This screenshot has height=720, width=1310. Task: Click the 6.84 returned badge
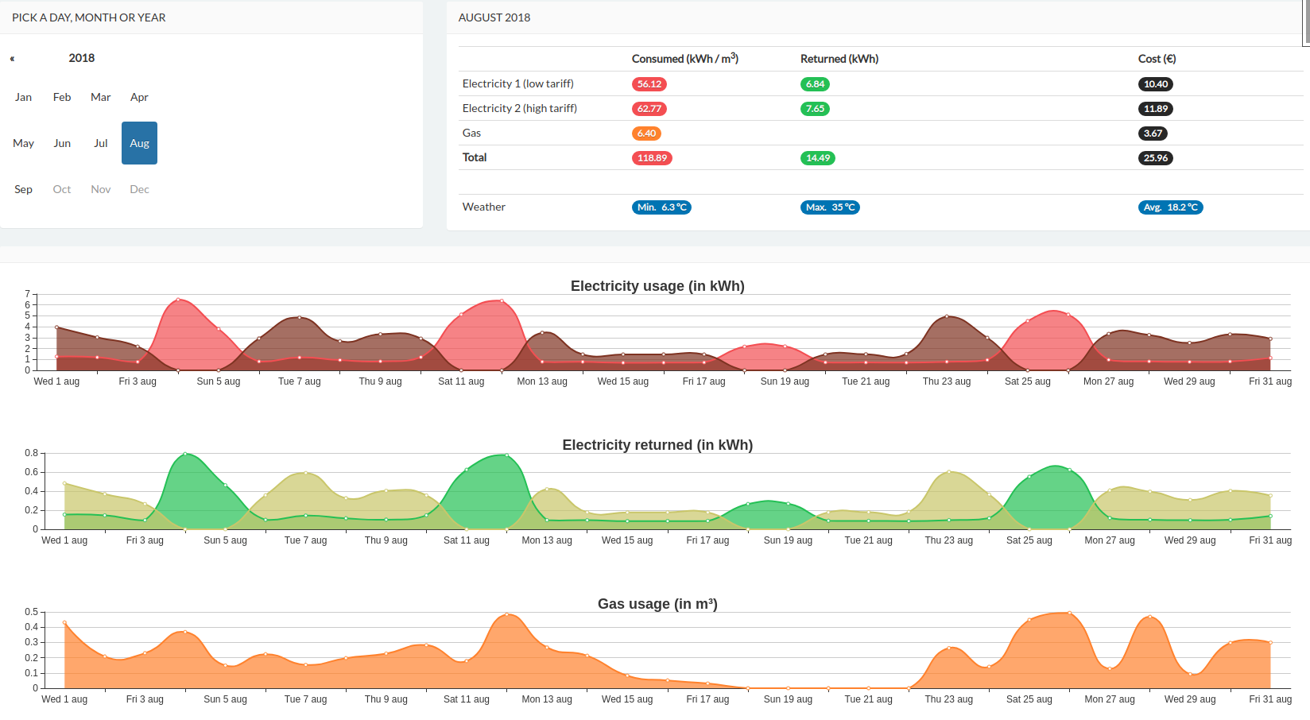[815, 84]
